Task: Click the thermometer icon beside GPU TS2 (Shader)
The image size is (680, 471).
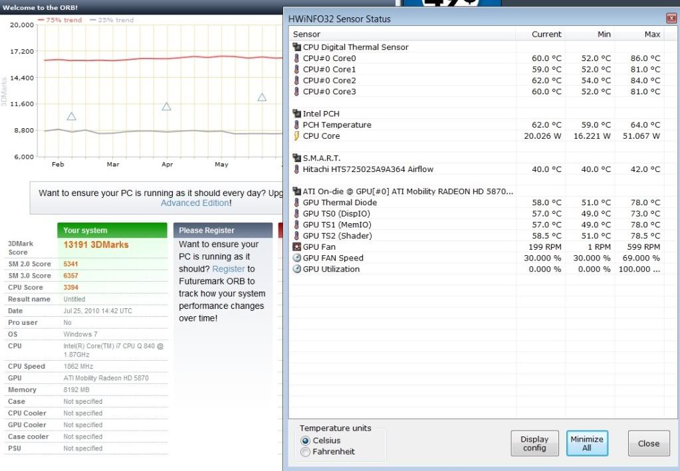Action: pos(296,236)
